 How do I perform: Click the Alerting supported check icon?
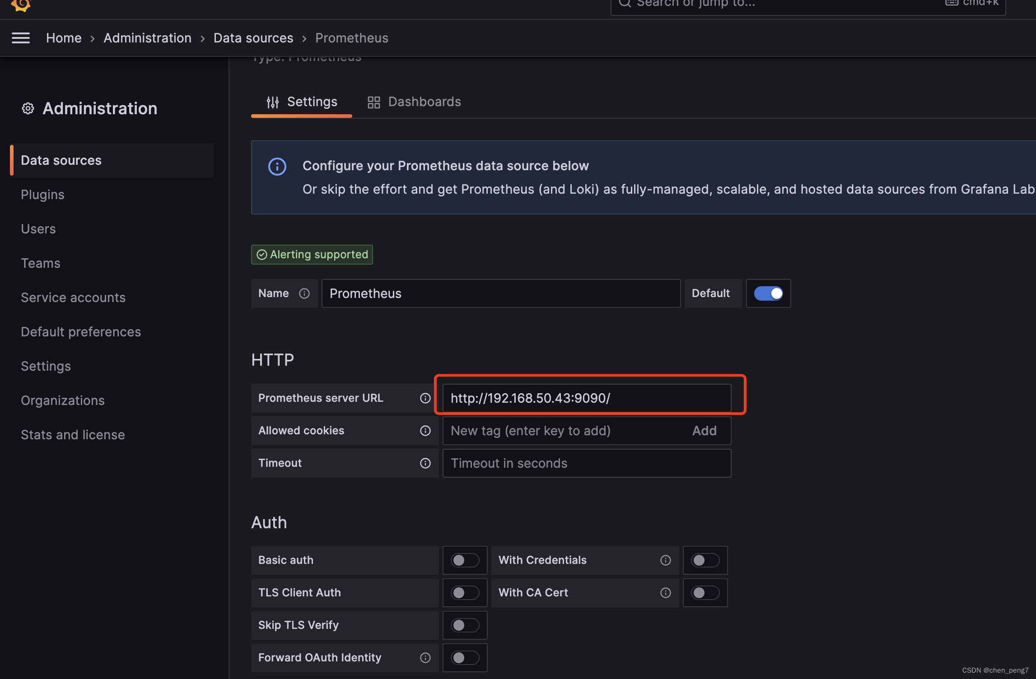(262, 255)
